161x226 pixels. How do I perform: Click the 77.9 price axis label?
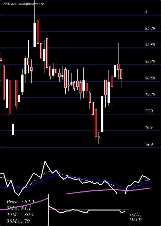tap(149, 111)
